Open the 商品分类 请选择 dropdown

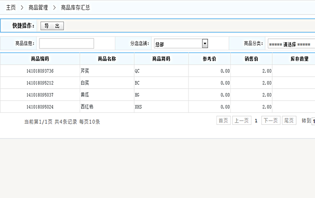point(290,44)
